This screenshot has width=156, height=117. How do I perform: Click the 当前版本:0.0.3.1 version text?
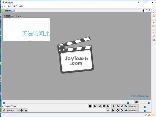click(x=13, y=16)
